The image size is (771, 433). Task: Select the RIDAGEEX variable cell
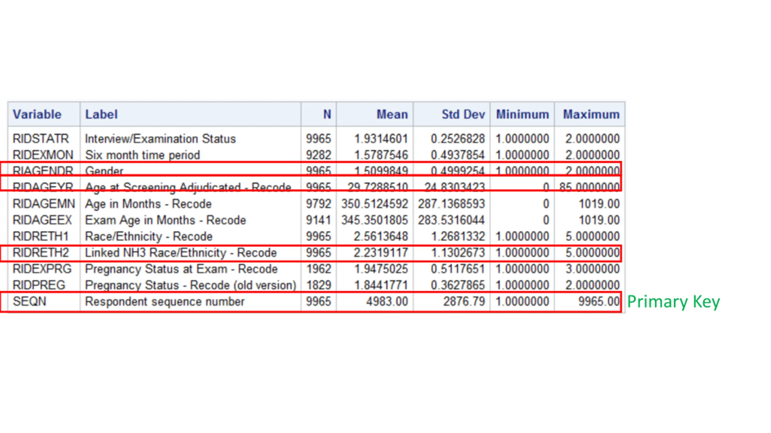[x=42, y=220]
